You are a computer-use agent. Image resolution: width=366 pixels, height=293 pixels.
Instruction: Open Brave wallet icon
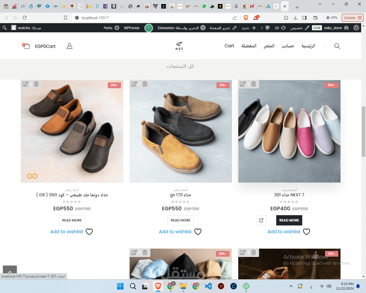[x=315, y=18]
